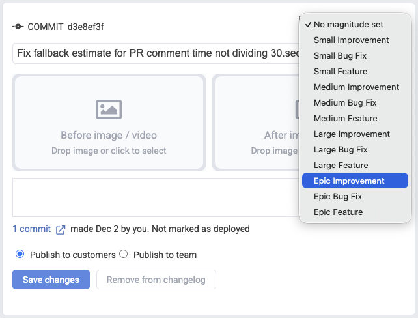Click the image icon in Before dropzone
This screenshot has width=418, height=318.
[x=109, y=109]
